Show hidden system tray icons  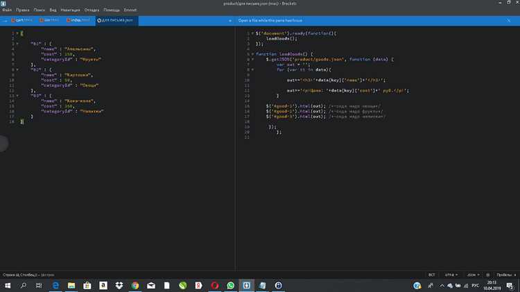coord(442,285)
